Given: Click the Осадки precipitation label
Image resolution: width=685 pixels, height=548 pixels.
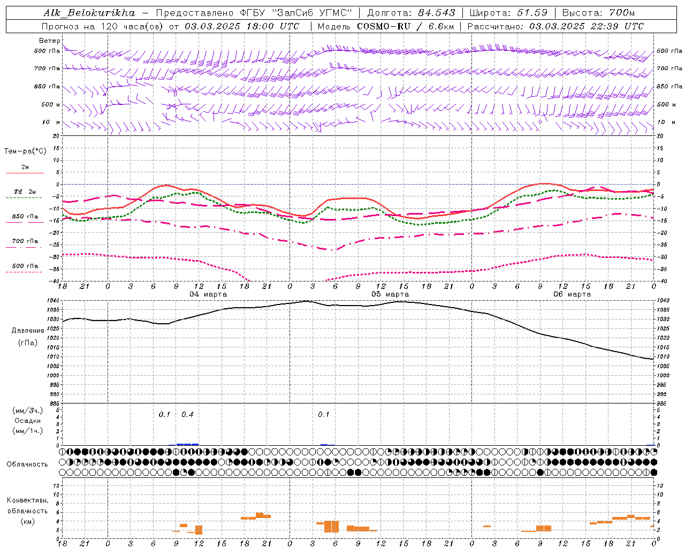Looking at the screenshot, I should coord(28,421).
